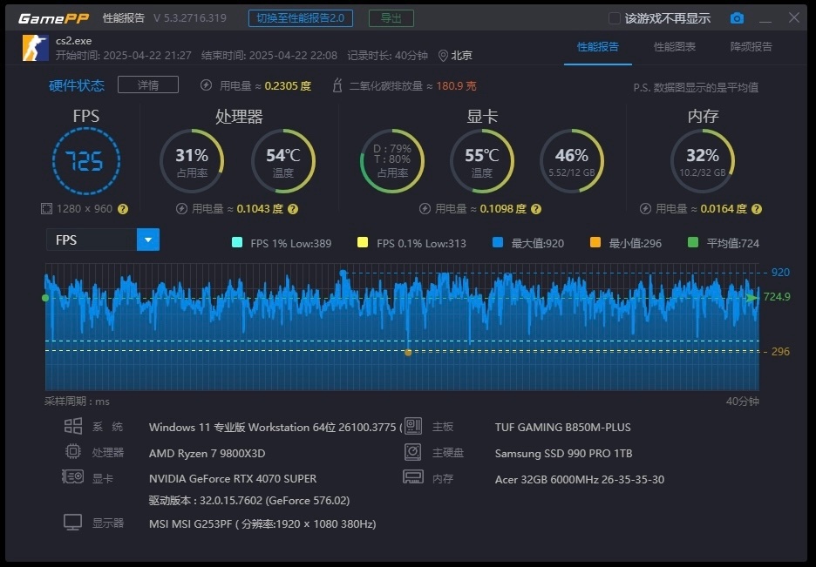Open hardware 详情 details button
Image resolution: width=816 pixels, height=567 pixels.
click(148, 84)
